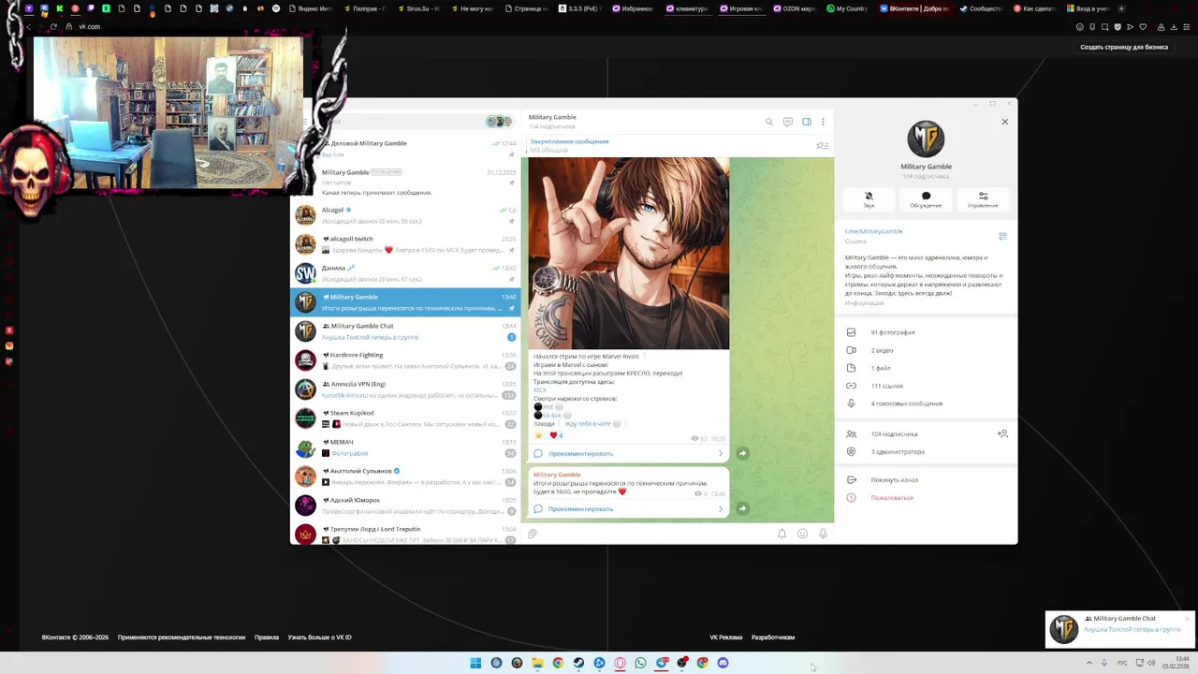Open Hardcore Fighting channel
The image size is (1198, 674).
click(x=406, y=360)
